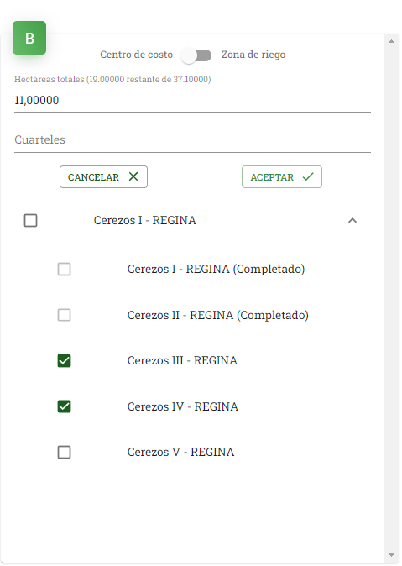402x566 pixels.
Task: Click the green B badge icon
Action: [x=29, y=38]
